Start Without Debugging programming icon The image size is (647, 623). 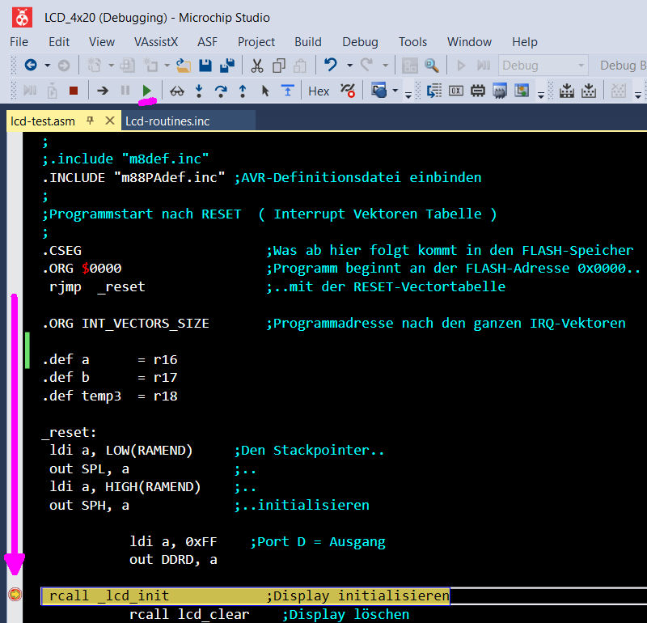589,91
